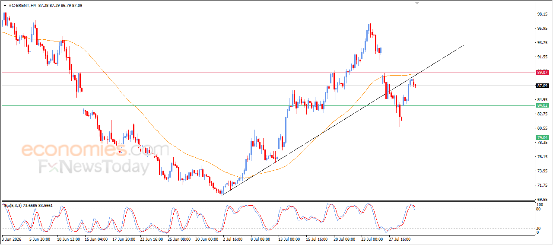
Task: Click the black 87.09 current price tag
Action: [542, 86]
